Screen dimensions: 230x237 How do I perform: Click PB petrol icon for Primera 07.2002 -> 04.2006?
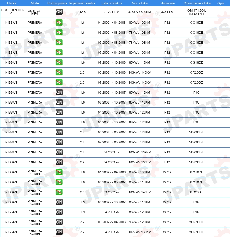[59, 53]
